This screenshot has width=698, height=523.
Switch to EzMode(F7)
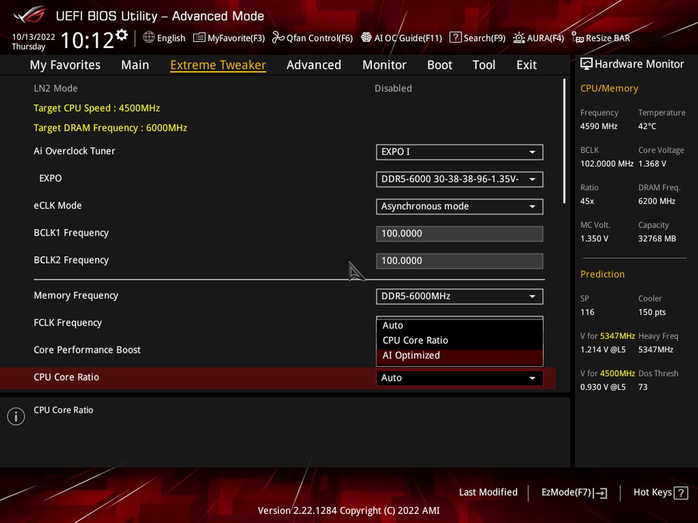pos(574,492)
